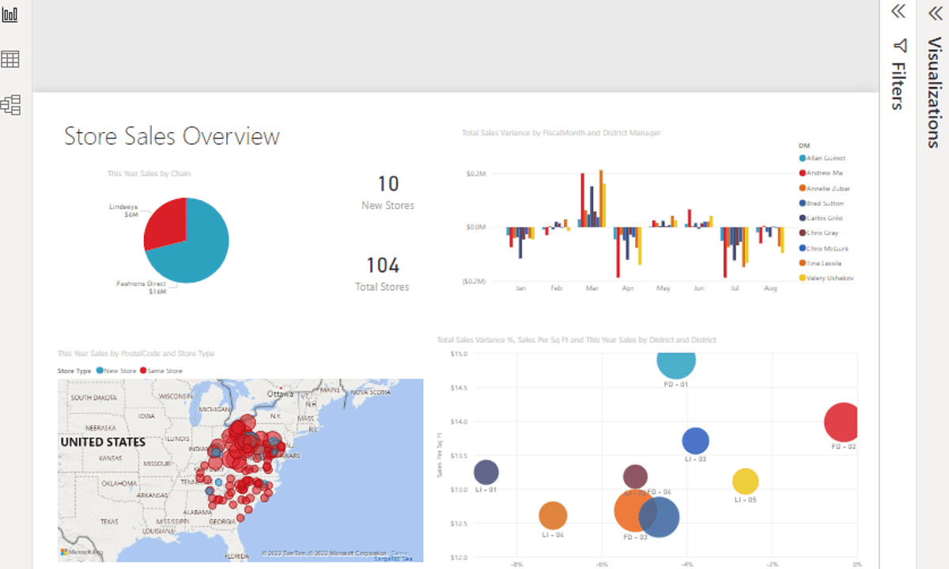Open the Model view icon

10,105
